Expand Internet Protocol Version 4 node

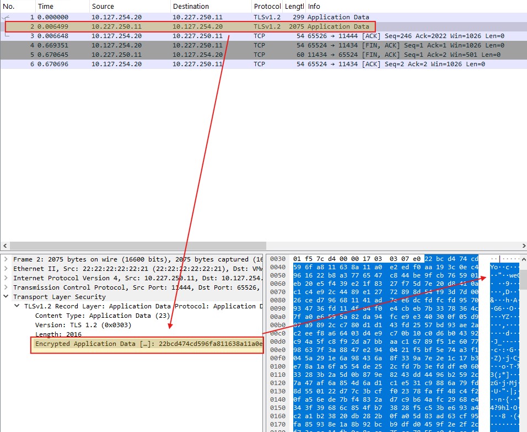[6, 278]
